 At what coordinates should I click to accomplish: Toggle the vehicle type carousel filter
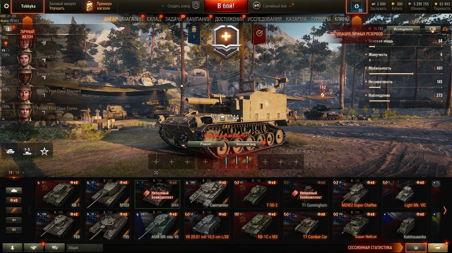[x=14, y=190]
